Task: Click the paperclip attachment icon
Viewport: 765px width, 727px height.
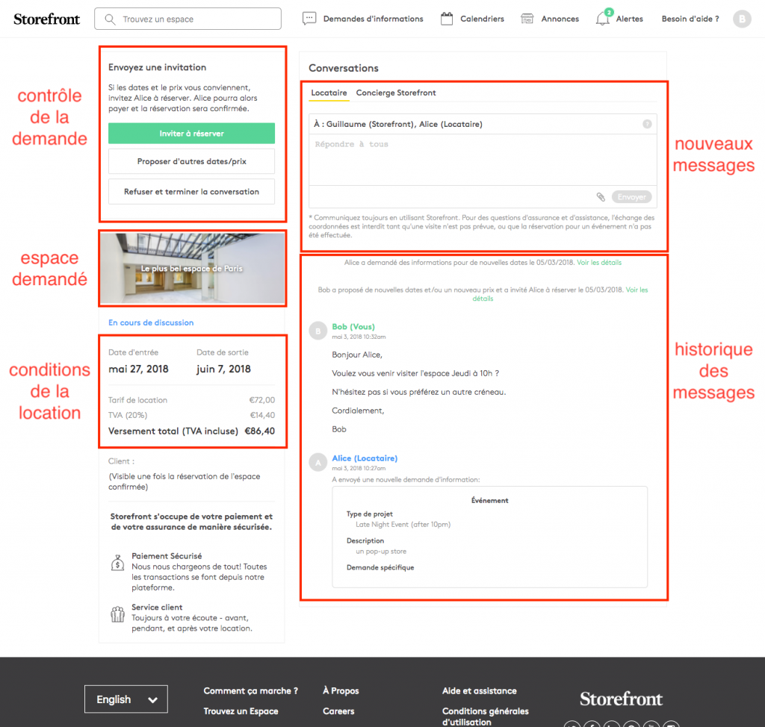Action: tap(601, 197)
